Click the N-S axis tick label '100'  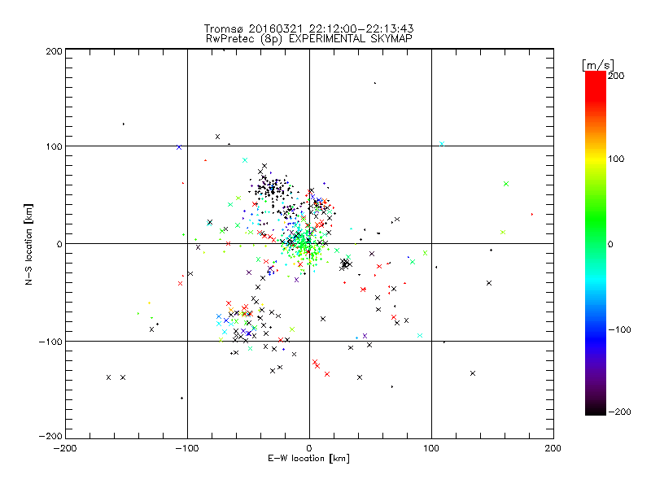click(54, 146)
